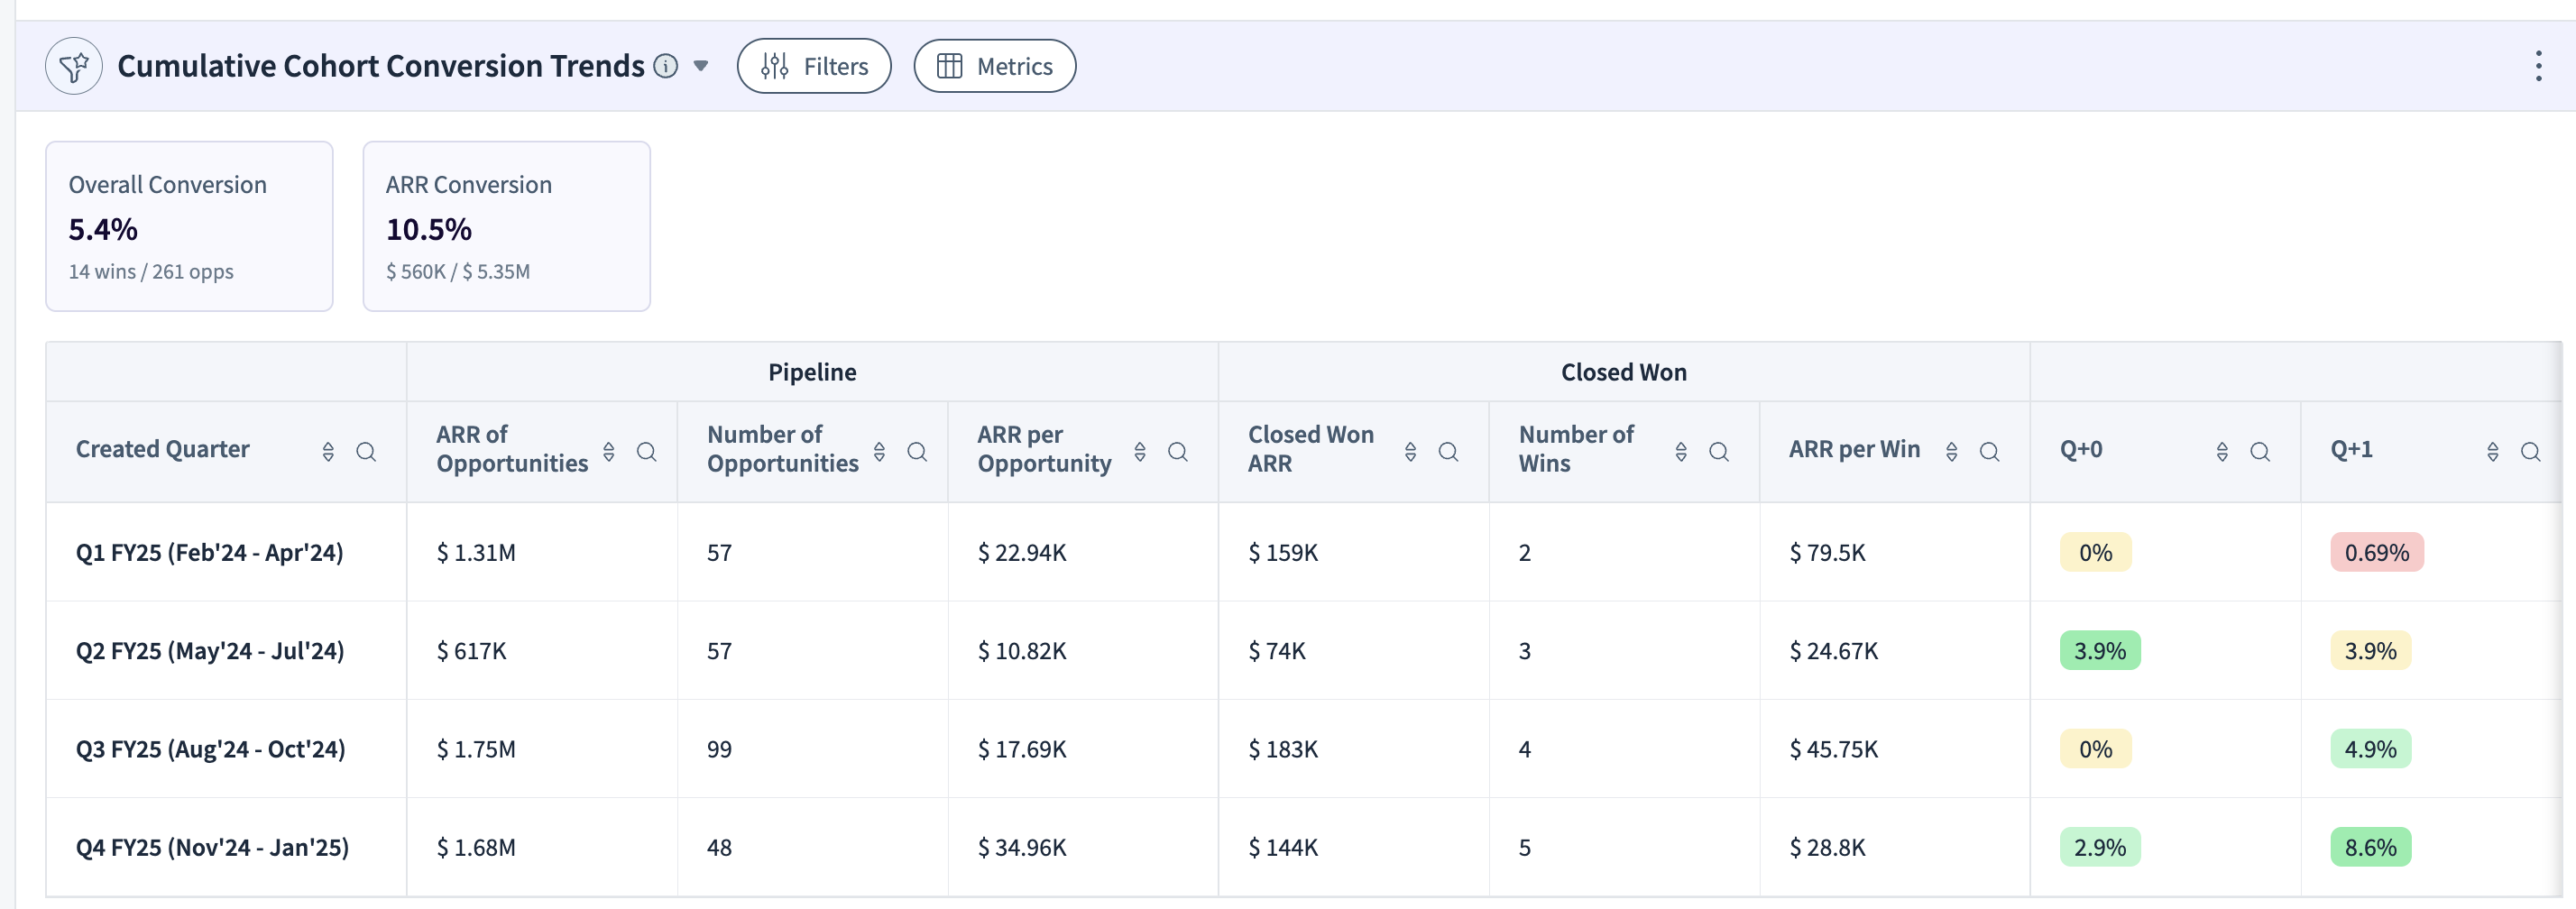This screenshot has width=2576, height=909.
Task: Open the three-dot more options menu
Action: coord(2538,66)
